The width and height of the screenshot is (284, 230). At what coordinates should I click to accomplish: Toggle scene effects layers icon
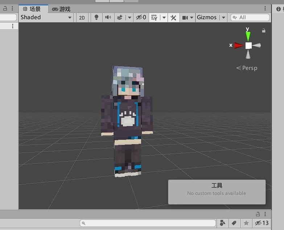point(120,17)
